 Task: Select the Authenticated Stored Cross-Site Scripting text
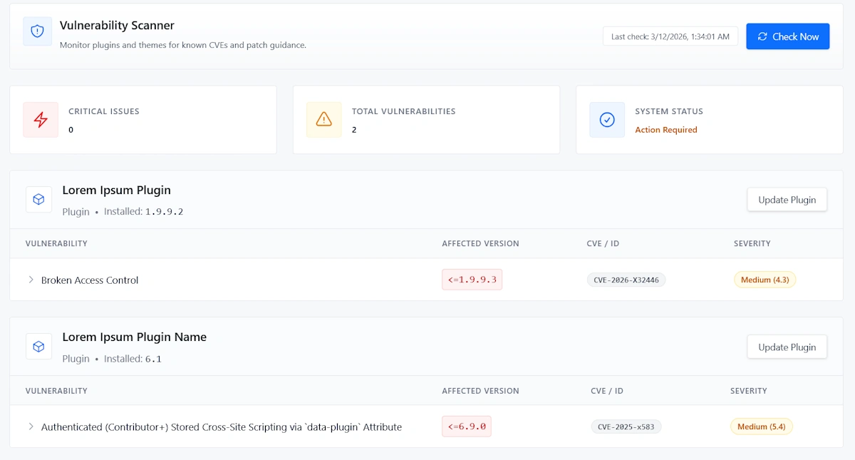[x=222, y=427]
